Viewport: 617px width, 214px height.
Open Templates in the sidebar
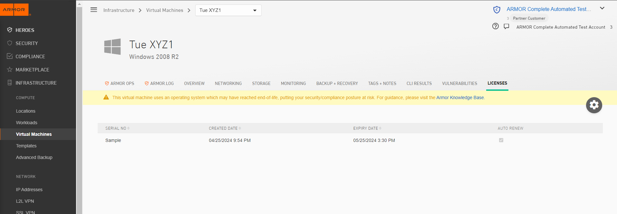click(26, 146)
